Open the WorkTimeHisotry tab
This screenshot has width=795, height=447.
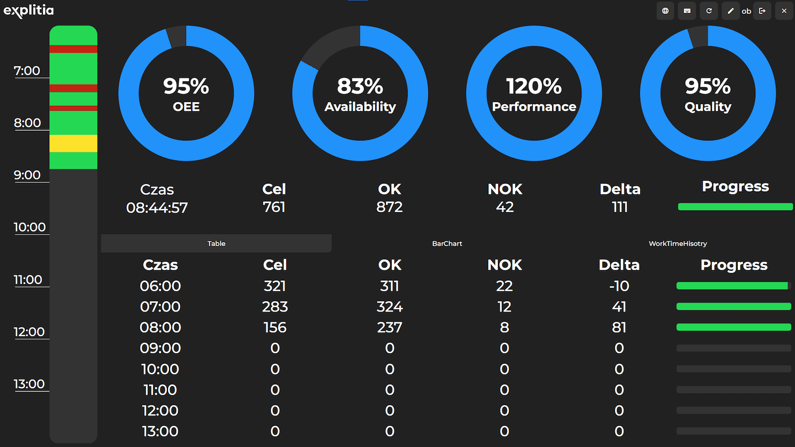678,244
